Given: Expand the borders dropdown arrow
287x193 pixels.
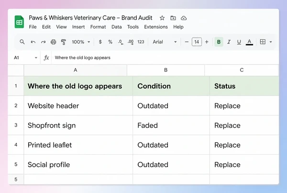Looking at the screenshot, I should click(271, 42).
